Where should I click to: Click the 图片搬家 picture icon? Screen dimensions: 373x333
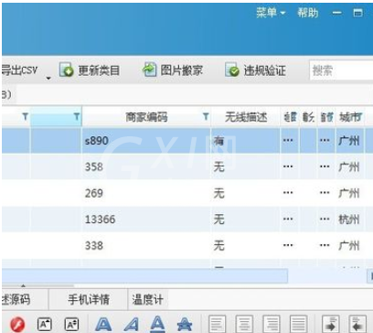(x=149, y=70)
